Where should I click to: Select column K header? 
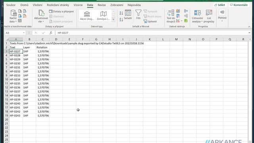pyautogui.click(x=150, y=39)
